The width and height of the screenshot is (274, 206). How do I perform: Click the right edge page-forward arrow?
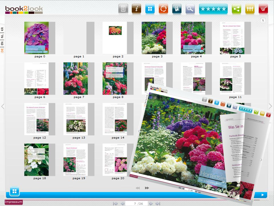click(x=270, y=106)
